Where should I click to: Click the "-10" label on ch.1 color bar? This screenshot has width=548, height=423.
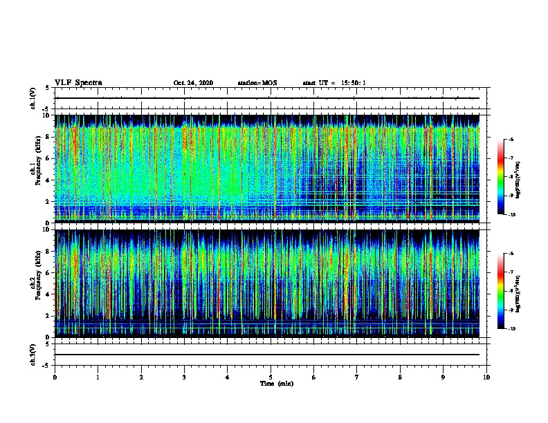point(511,215)
